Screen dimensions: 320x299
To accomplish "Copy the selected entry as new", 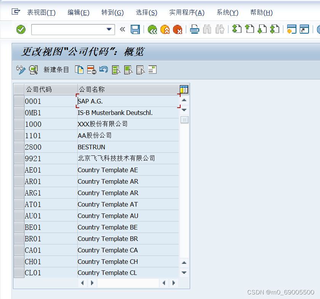I will 79,69.
